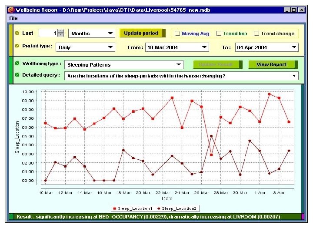This screenshot has height=235, width=313.
Task: Click the View Report button
Action: point(273,64)
